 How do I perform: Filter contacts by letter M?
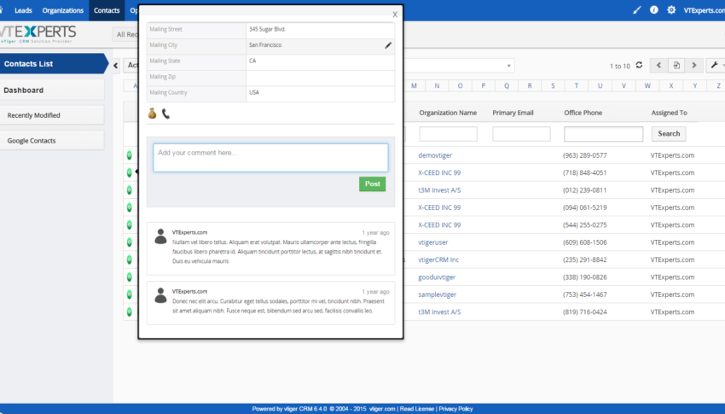point(414,85)
